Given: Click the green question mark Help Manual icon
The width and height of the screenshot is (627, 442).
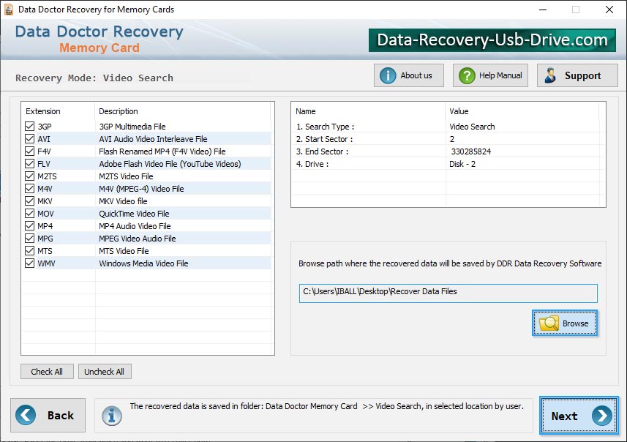Looking at the screenshot, I should pyautogui.click(x=467, y=75).
